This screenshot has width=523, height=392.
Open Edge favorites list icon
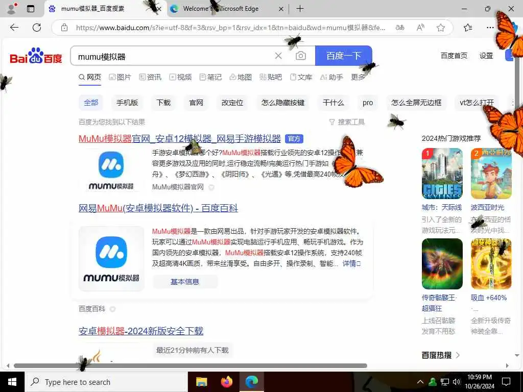pos(468,28)
